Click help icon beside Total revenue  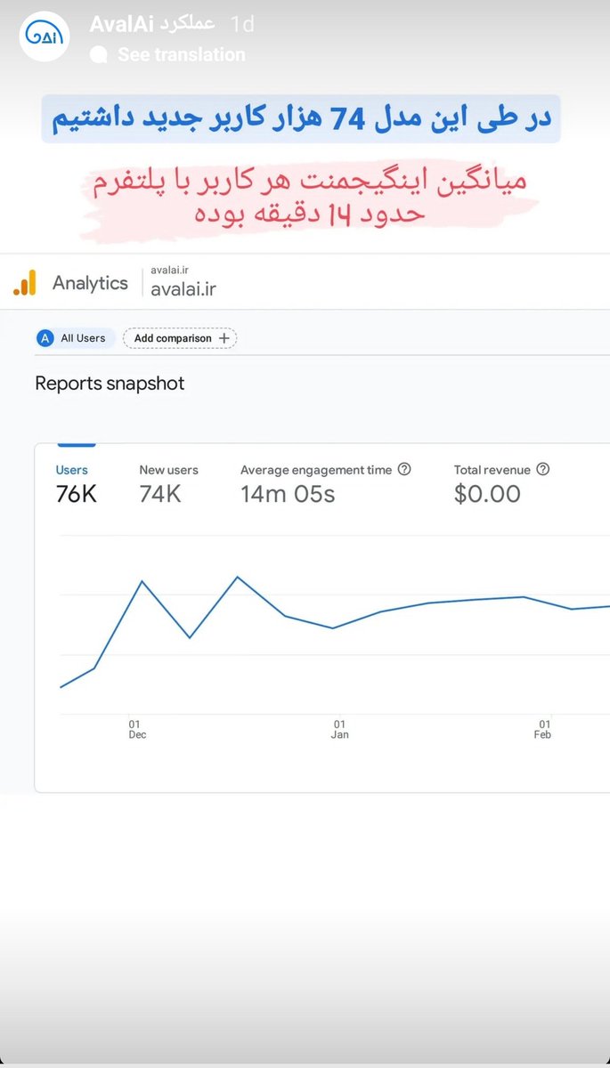(x=543, y=469)
